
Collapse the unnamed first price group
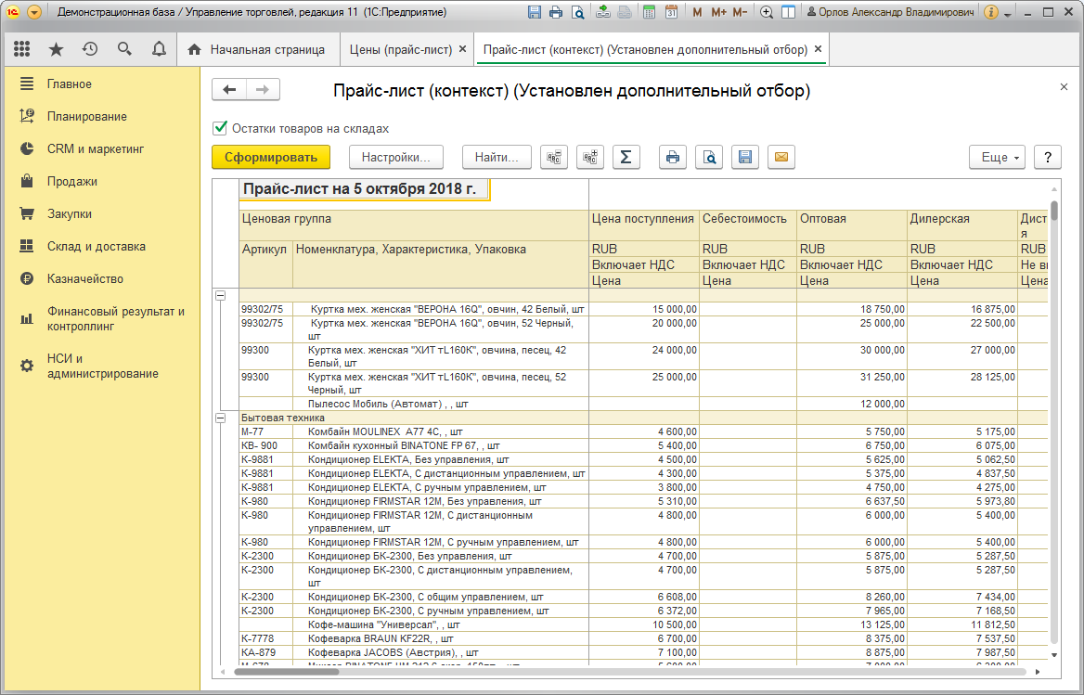tap(221, 296)
